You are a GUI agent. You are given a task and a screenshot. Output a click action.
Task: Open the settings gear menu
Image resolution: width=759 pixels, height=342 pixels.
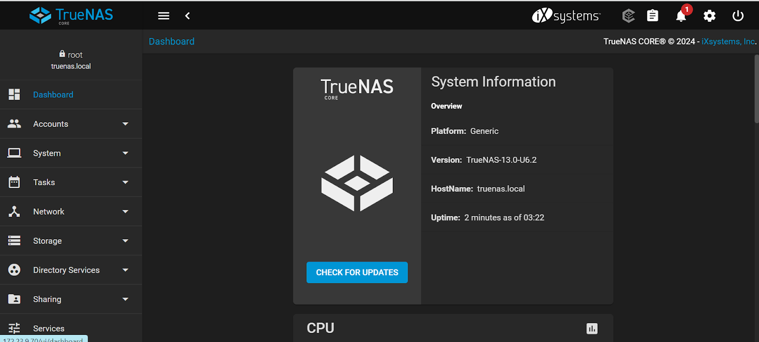[709, 16]
